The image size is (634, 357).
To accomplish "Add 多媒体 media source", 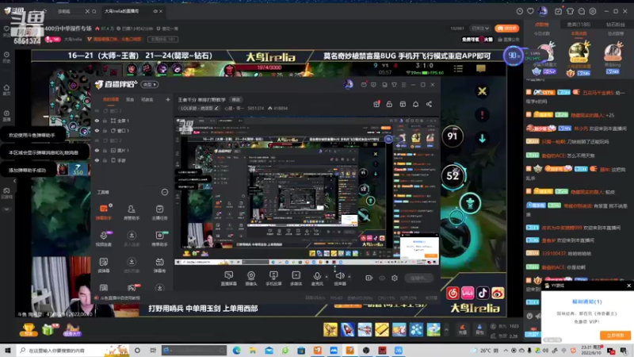I will 296,278.
